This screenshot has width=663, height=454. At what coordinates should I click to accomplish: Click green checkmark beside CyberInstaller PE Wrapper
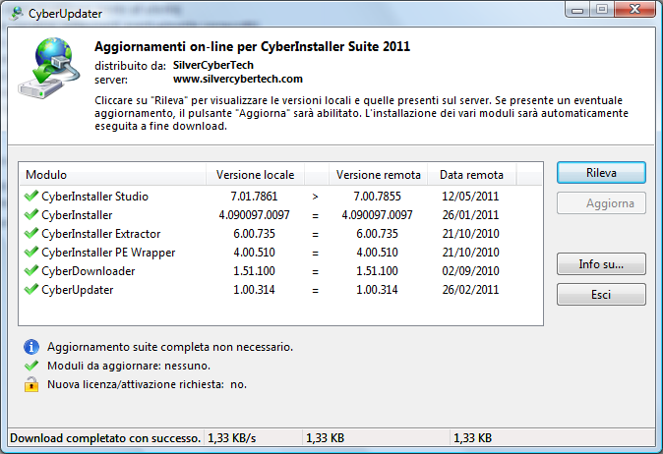click(31, 252)
